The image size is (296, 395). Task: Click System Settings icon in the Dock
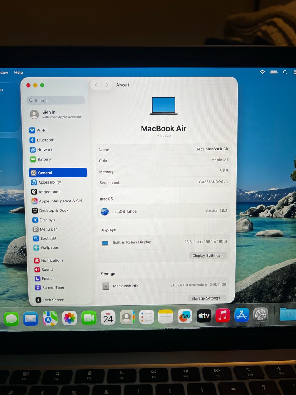[x=261, y=315]
